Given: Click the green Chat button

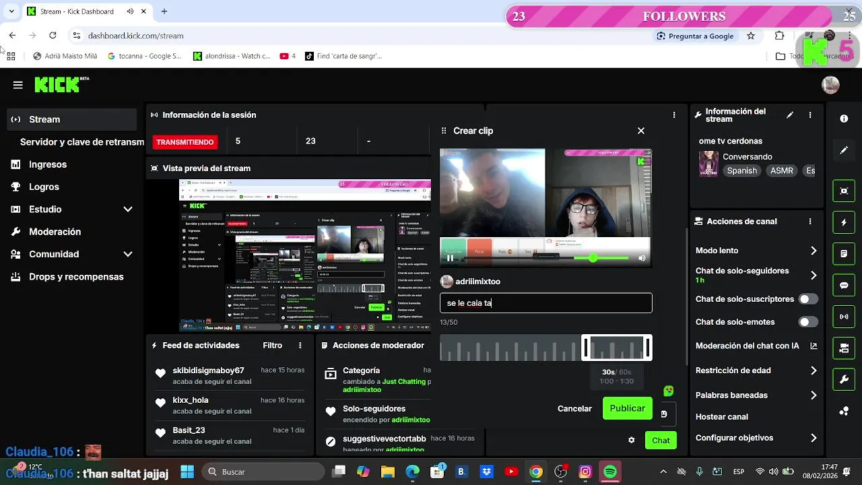Looking at the screenshot, I should (661, 441).
